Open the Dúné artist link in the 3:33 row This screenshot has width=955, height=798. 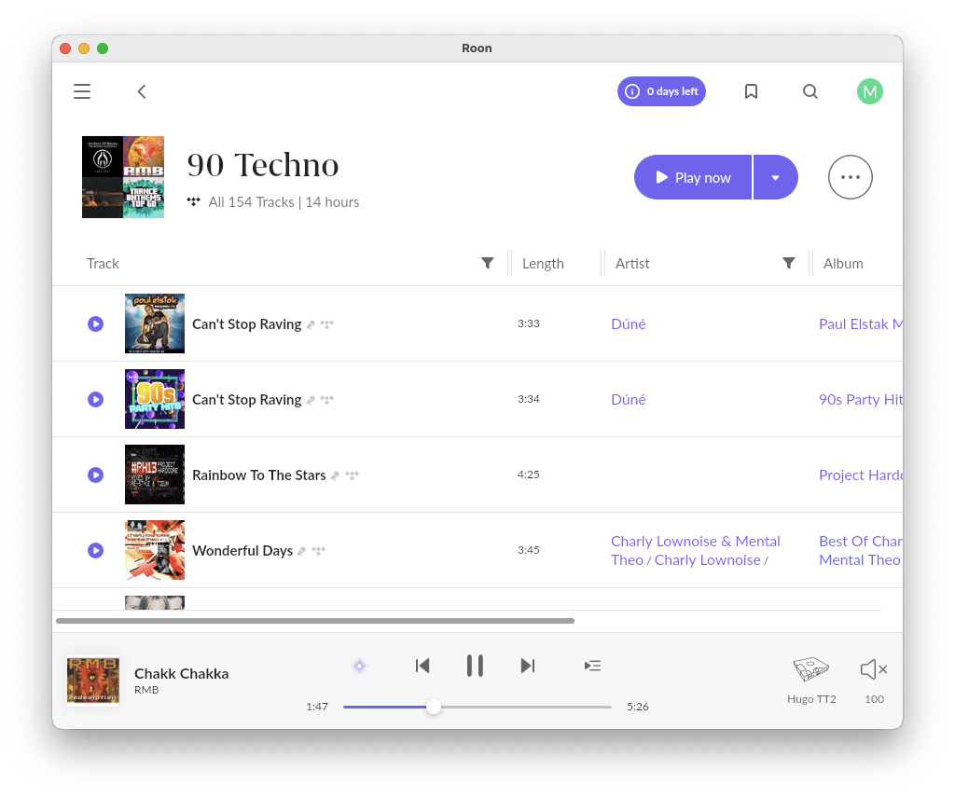coord(628,323)
